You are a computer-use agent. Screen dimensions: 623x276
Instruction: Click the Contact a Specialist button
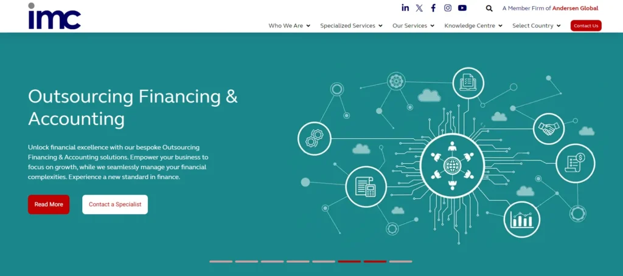pyautogui.click(x=115, y=204)
